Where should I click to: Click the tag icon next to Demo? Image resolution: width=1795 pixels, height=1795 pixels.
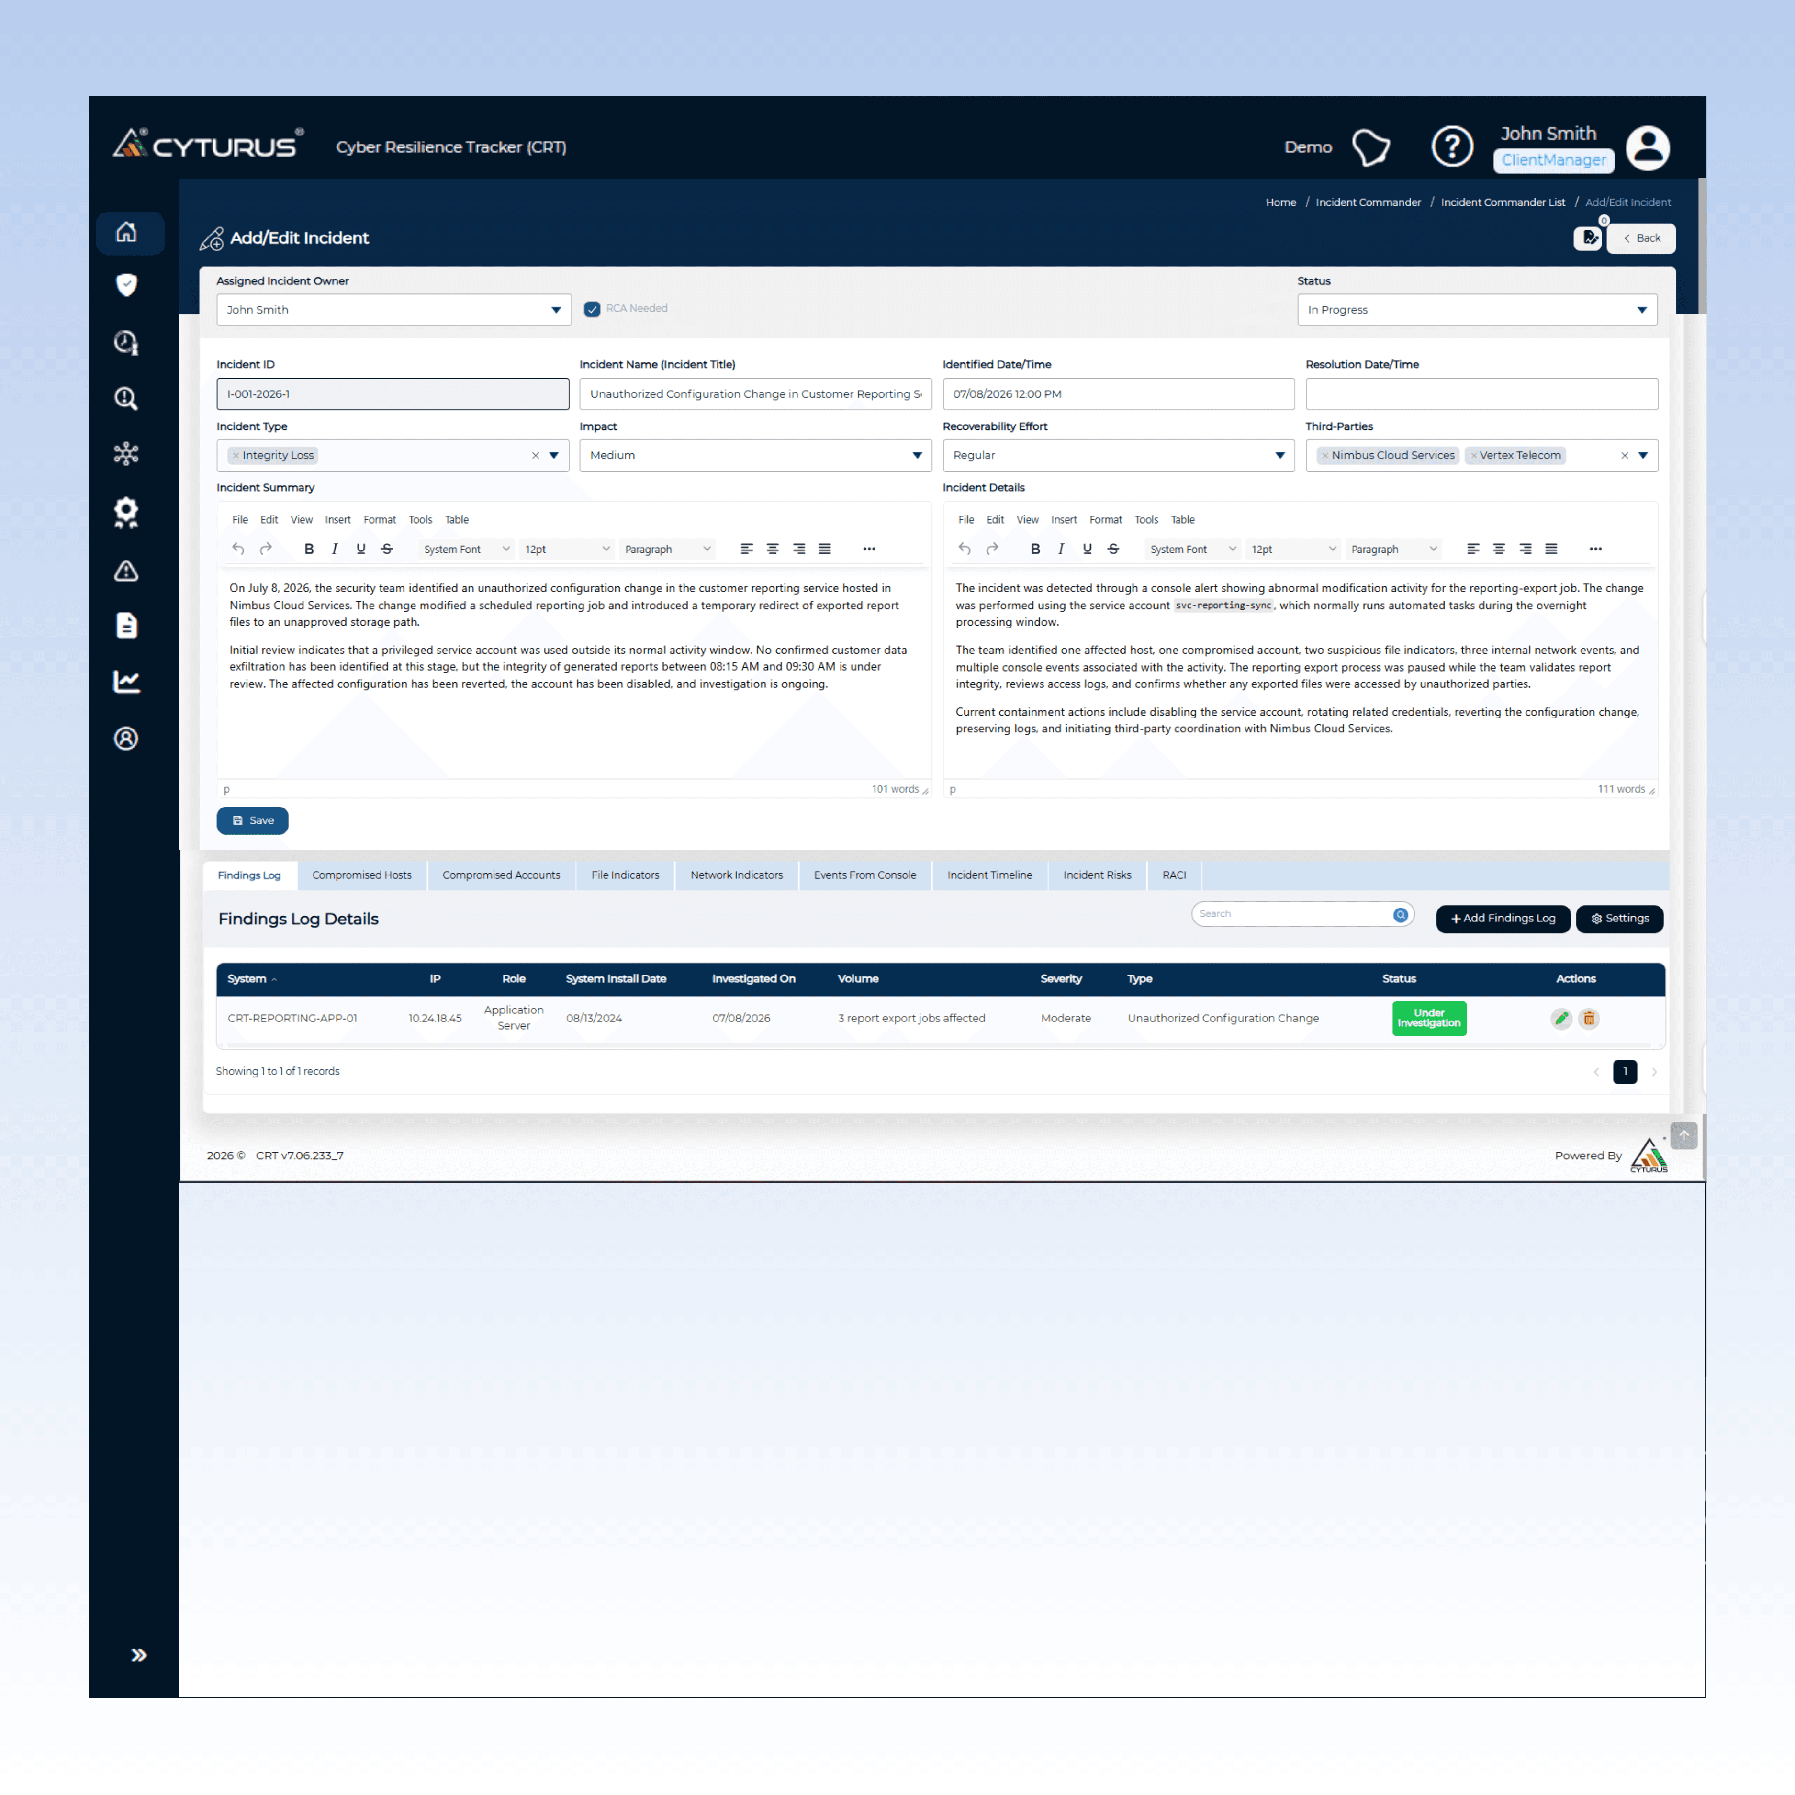click(x=1370, y=147)
